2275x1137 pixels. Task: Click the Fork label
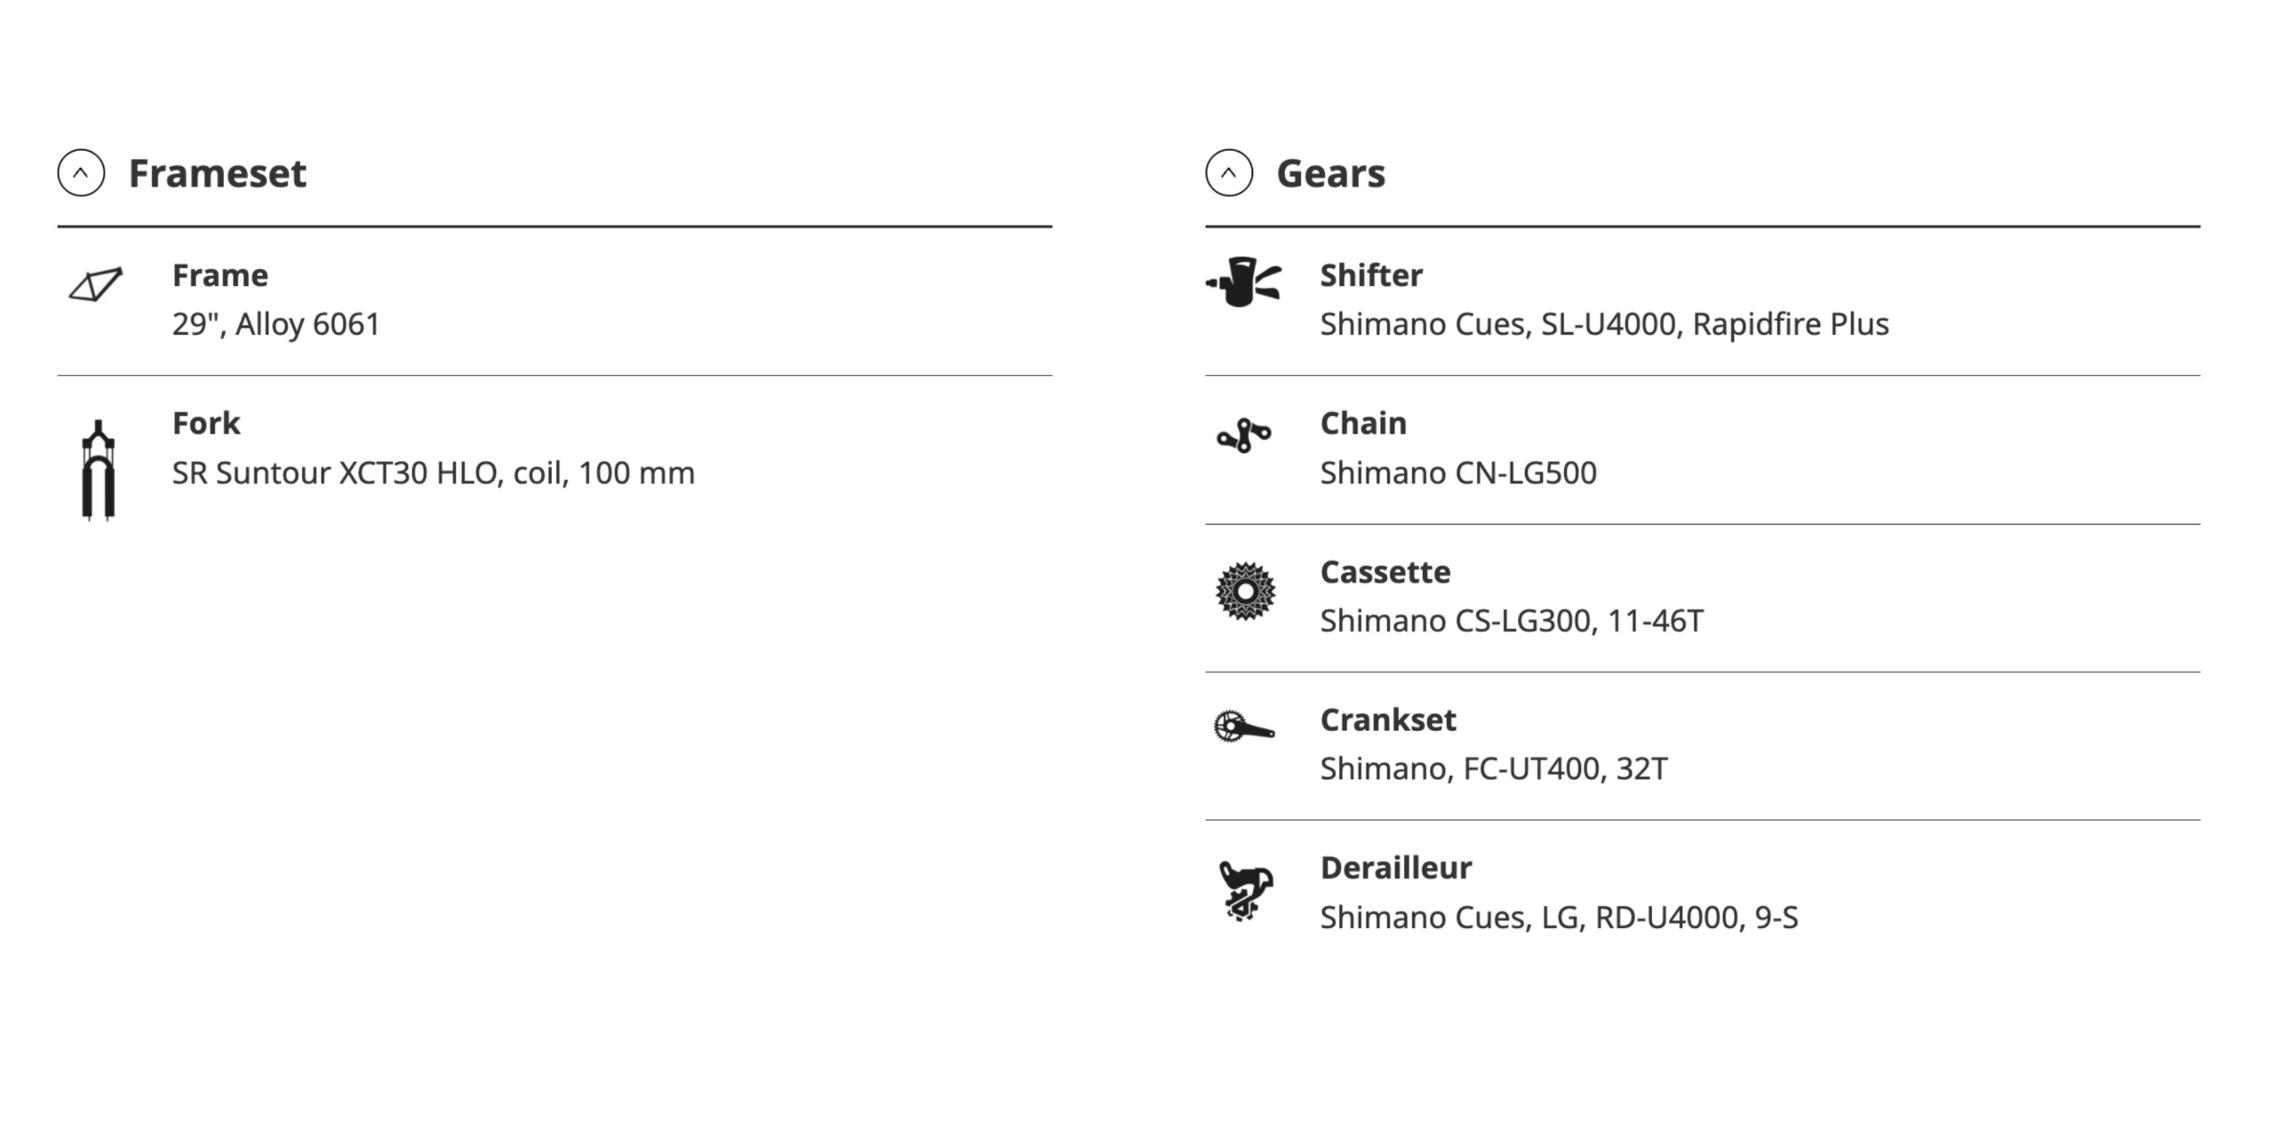[x=206, y=423]
